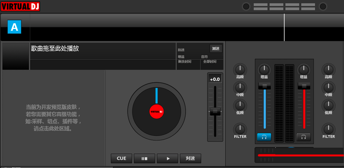Click the album art thumbnail placeholder

[16, 56]
